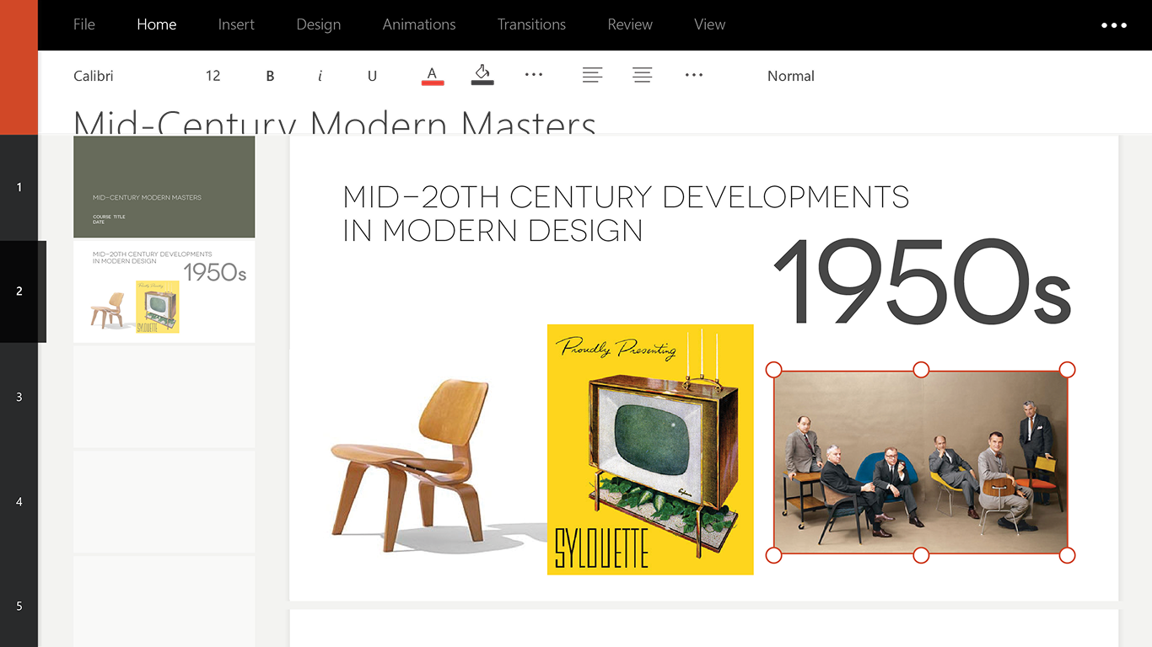Click the bottom-right handle of the photo
The width and height of the screenshot is (1152, 647).
1067,555
